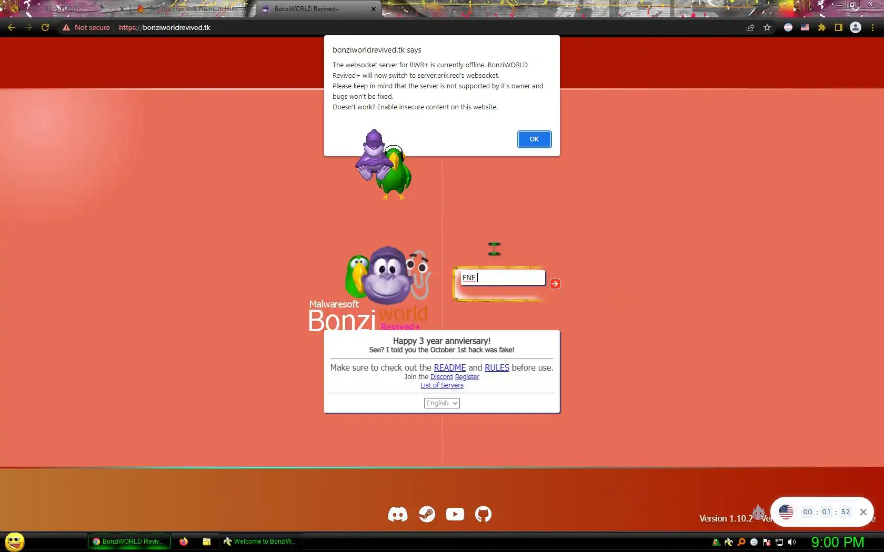Click the Happy 3 year anniversary heading
This screenshot has height=552, width=884.
442,341
